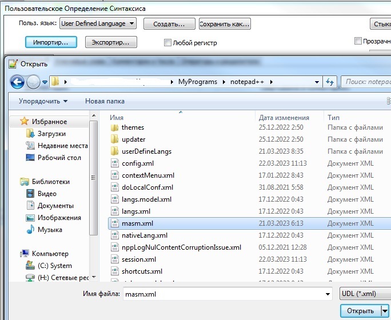Expand the file name history dropdown
391x320 pixels.
(x=328, y=294)
